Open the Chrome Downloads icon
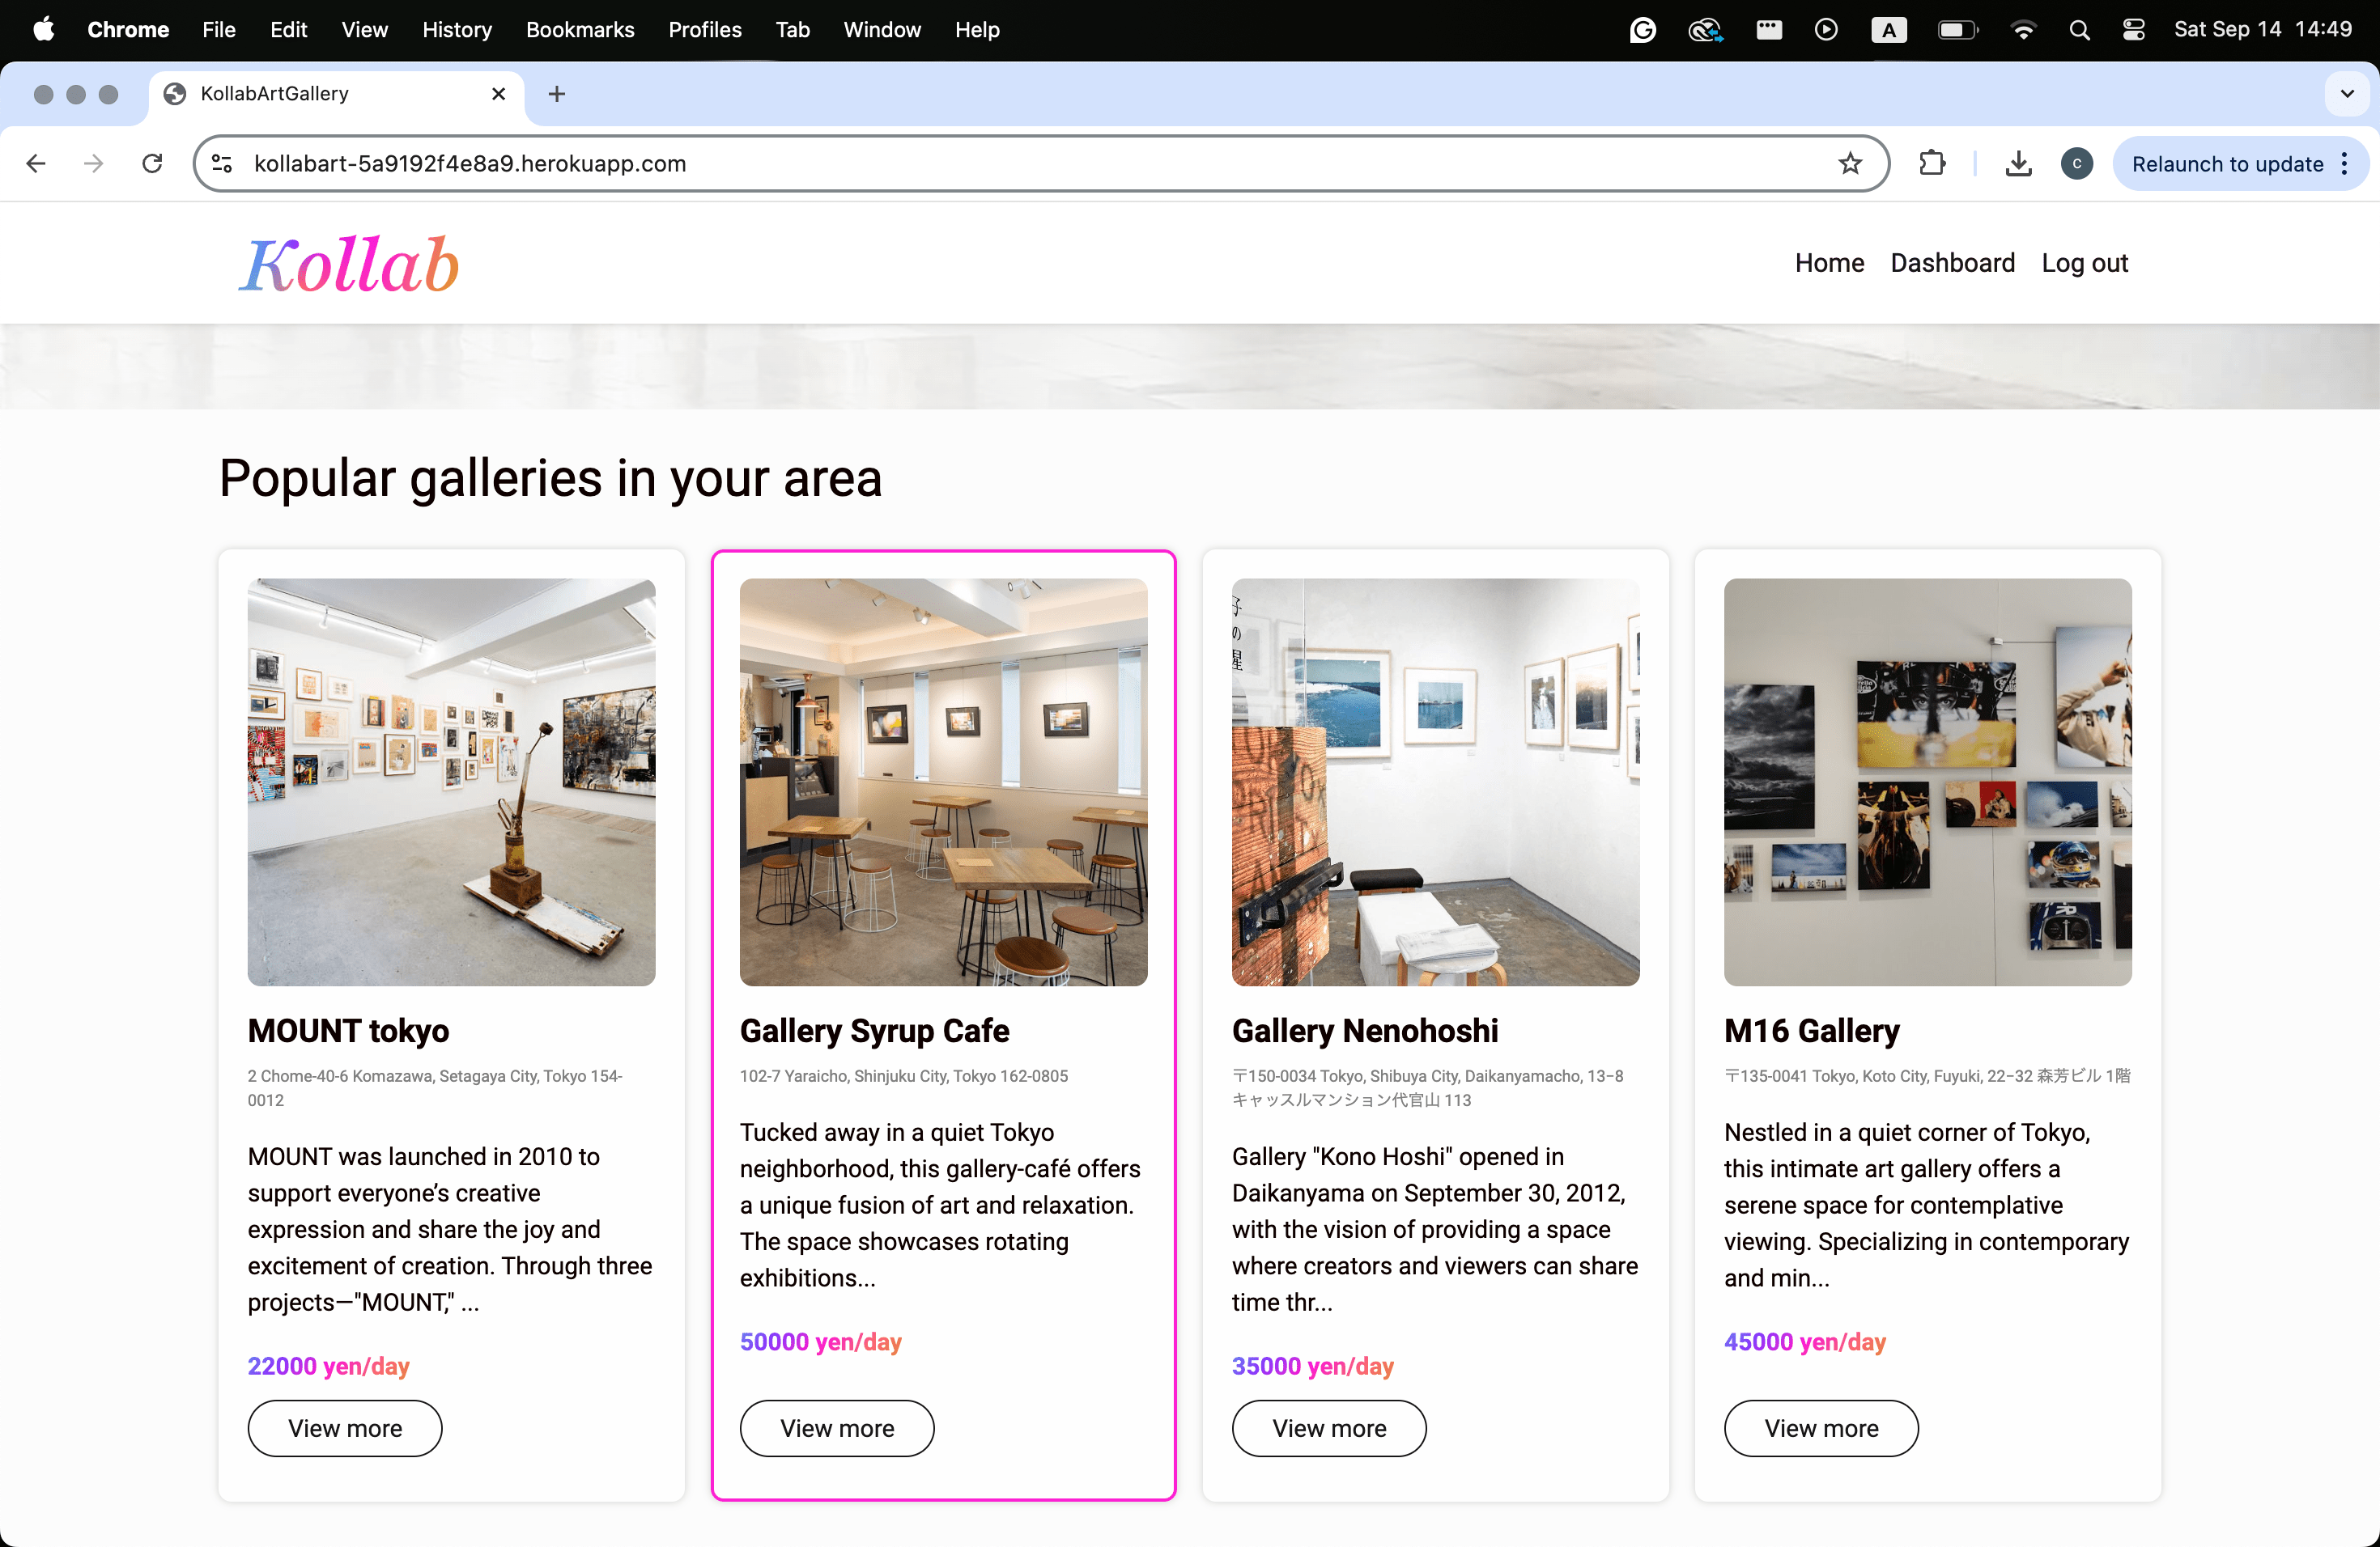 pyautogui.click(x=2018, y=164)
